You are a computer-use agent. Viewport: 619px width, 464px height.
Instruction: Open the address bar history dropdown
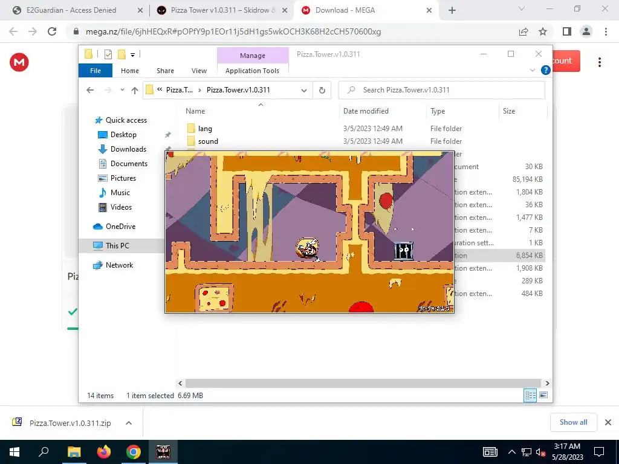coord(304,91)
